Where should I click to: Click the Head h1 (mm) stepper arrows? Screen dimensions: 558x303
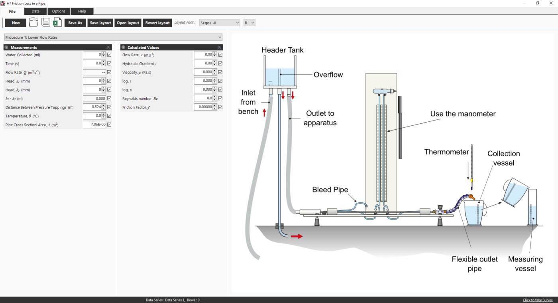104,81
